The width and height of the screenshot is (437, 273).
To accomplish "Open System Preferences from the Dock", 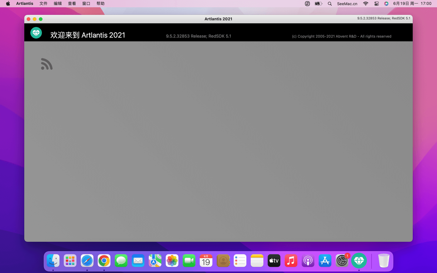I will coord(342,261).
